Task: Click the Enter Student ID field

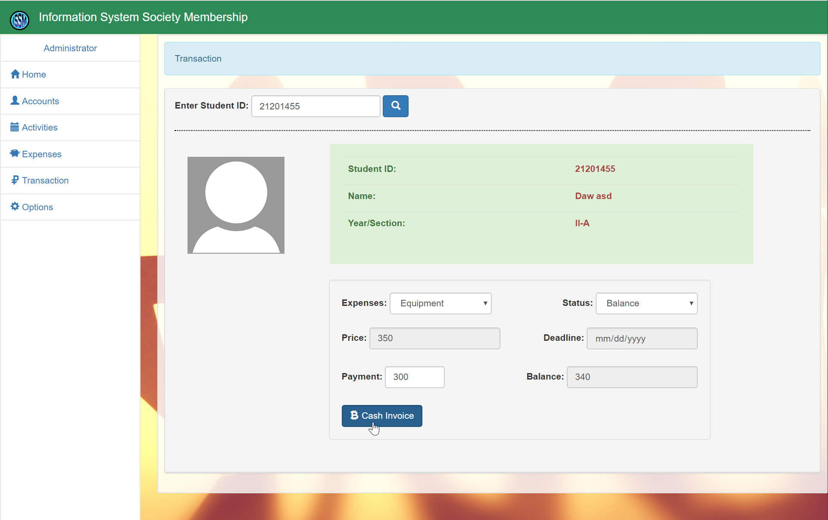Action: pyautogui.click(x=316, y=106)
